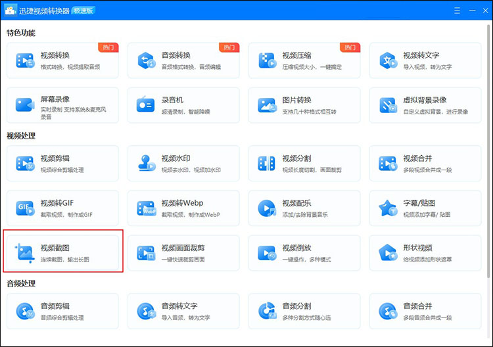Open the 视频合并 video merge icon
This screenshot has height=347, width=493.
388,164
